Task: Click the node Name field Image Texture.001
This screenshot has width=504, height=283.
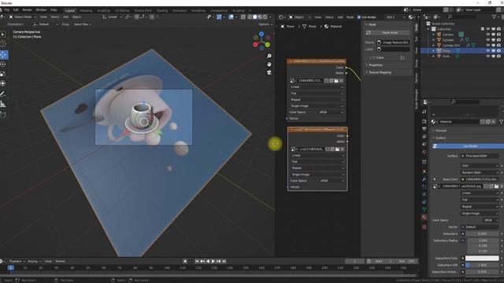Action: point(393,42)
